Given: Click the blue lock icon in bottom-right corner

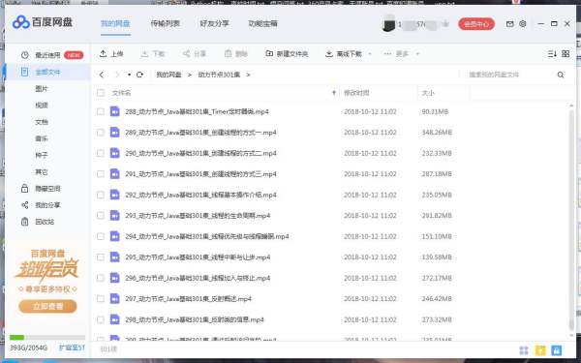Looking at the screenshot, I should [556, 350].
